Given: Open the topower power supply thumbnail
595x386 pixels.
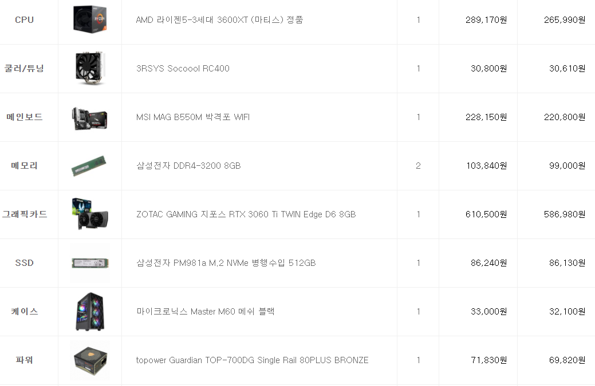Looking at the screenshot, I should tap(90, 360).
